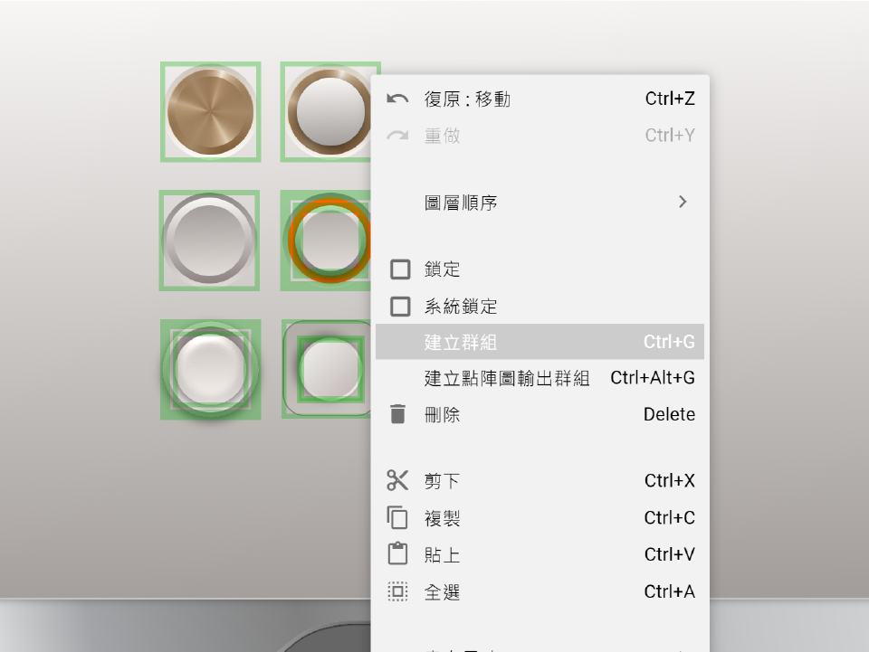Click the redo arrow icon
This screenshot has height=652, width=869.
click(397, 136)
